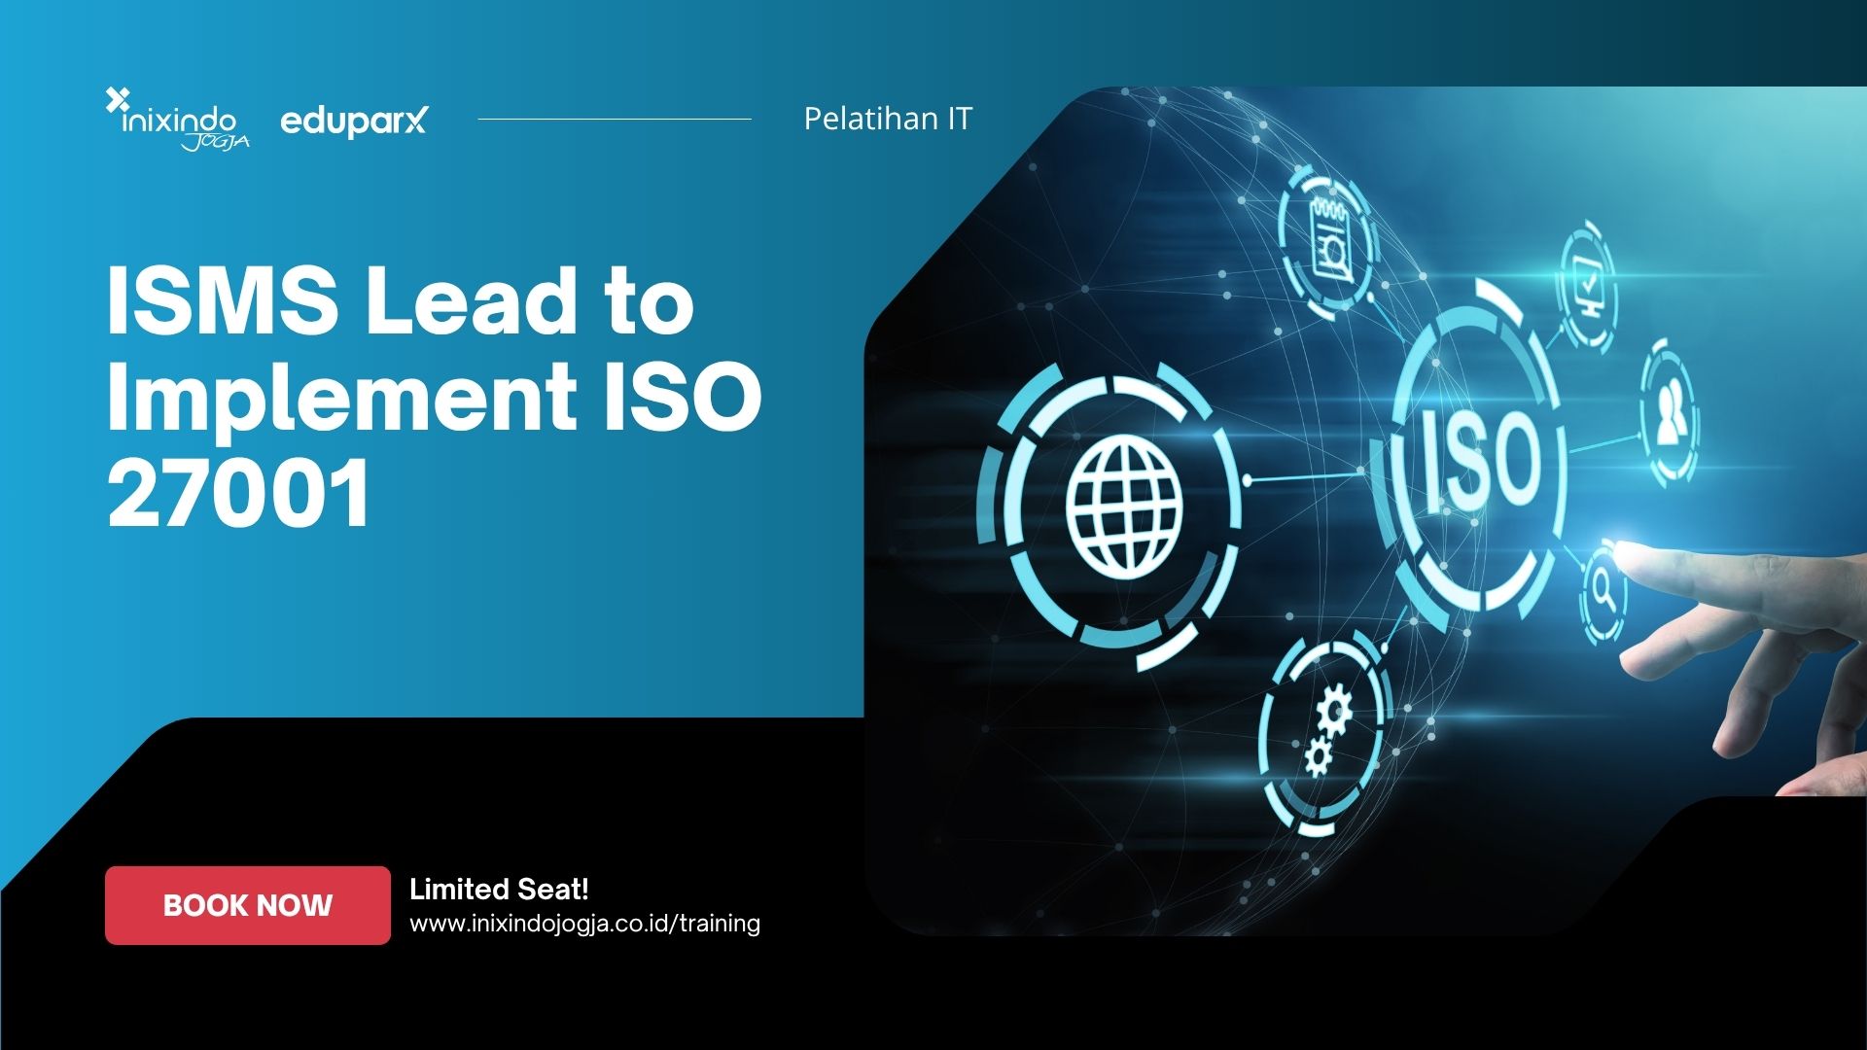Select the globe icon in circle

(1124, 506)
